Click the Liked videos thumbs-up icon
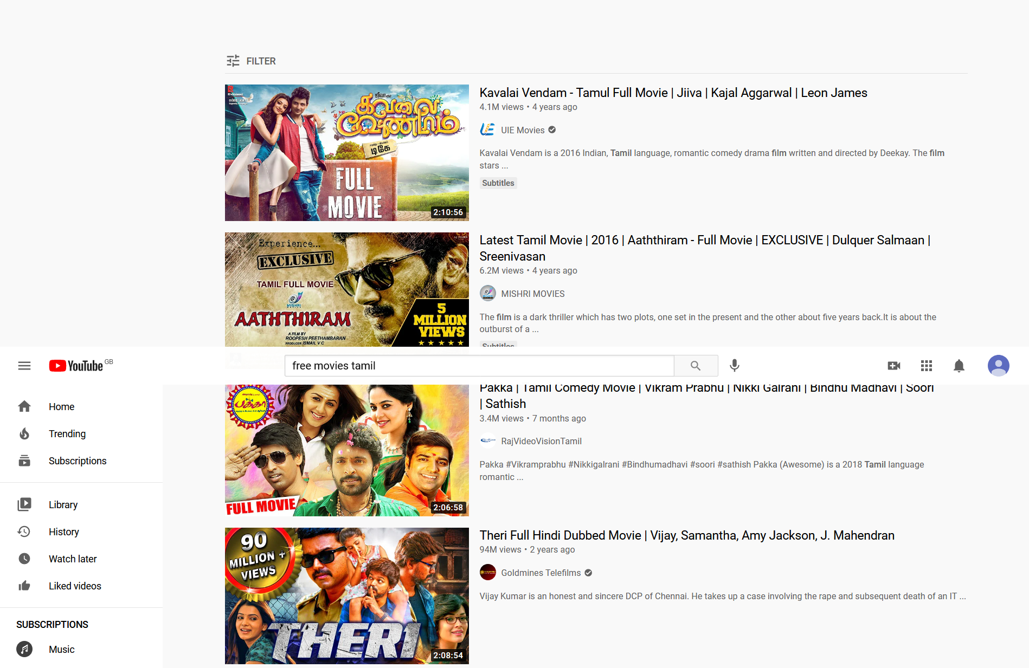The height and width of the screenshot is (668, 1029). (x=24, y=586)
